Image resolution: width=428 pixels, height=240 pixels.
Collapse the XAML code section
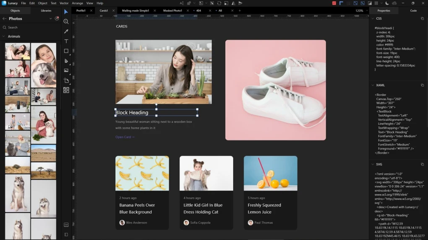point(373,85)
